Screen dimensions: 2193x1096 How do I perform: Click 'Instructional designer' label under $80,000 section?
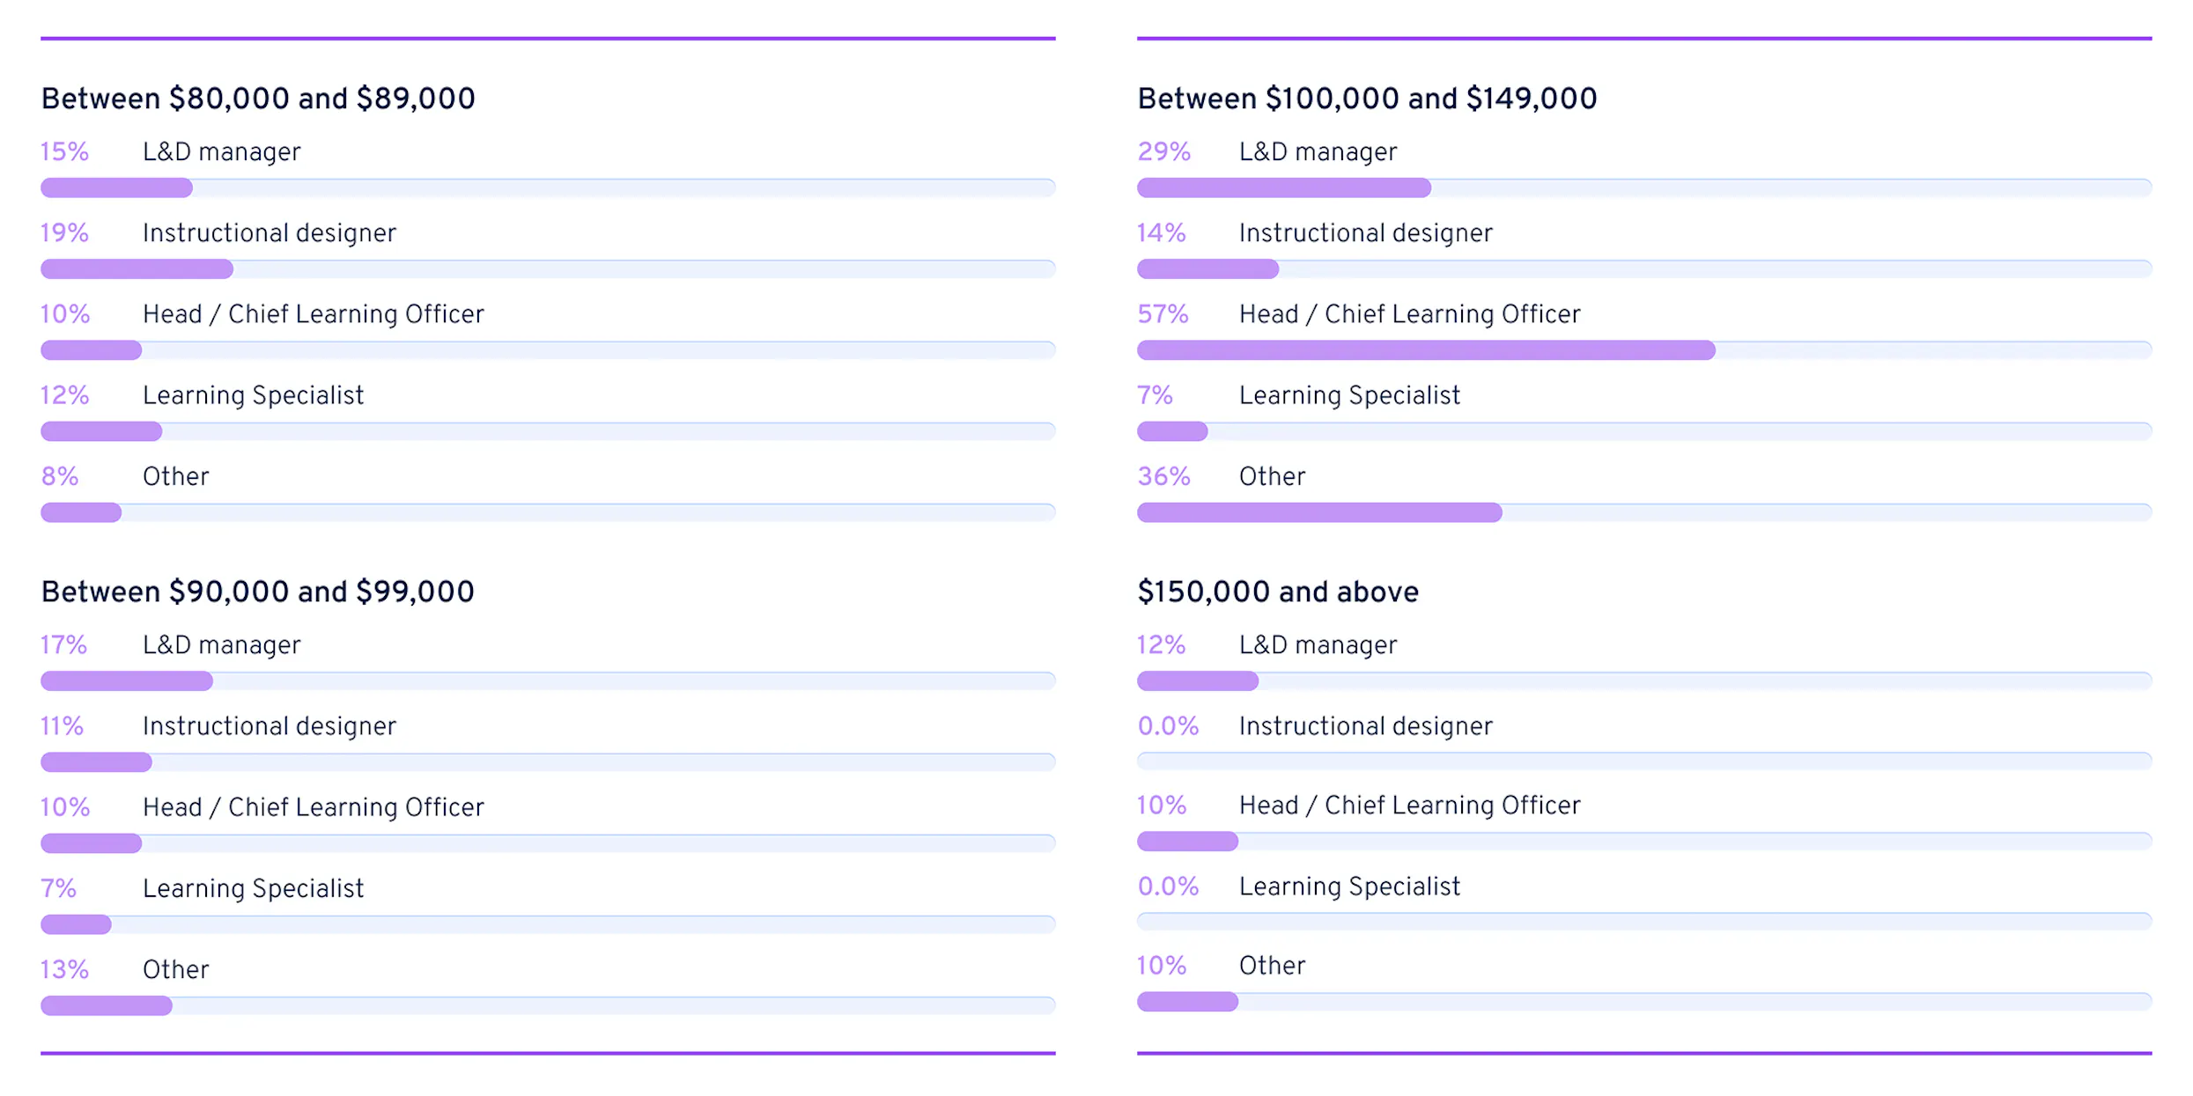click(270, 232)
